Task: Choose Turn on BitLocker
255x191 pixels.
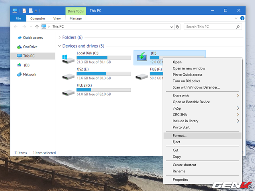Action: click(202, 81)
